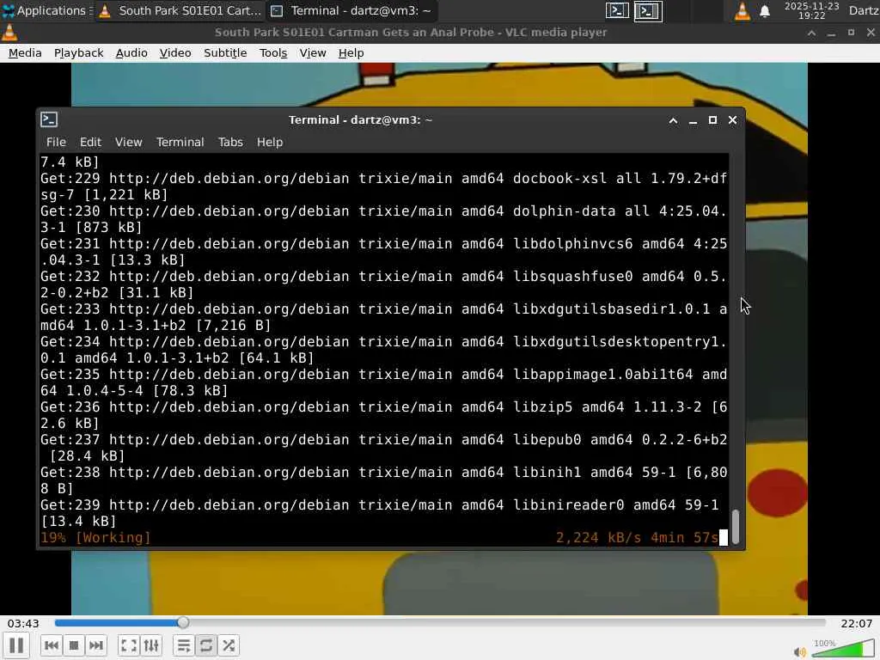Maximize the VLC media player window
880x660 pixels.
851,34
